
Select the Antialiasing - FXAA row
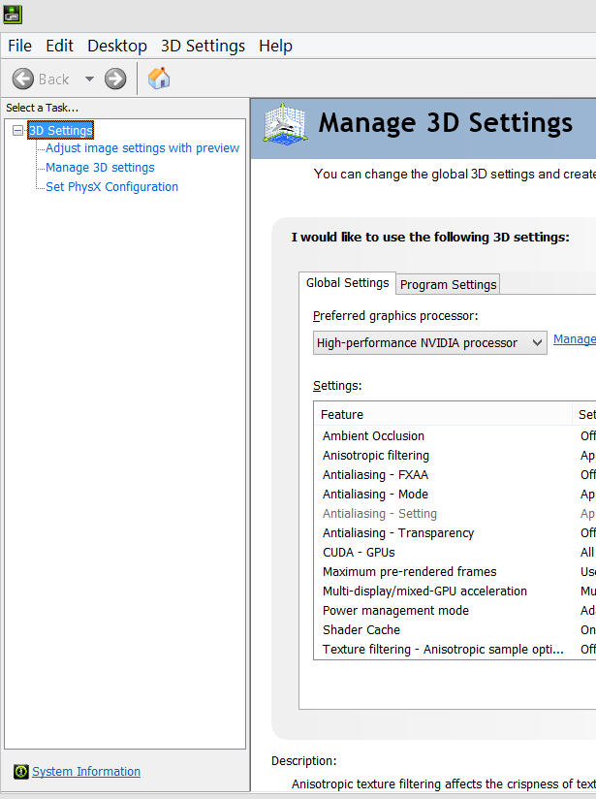tap(455, 475)
